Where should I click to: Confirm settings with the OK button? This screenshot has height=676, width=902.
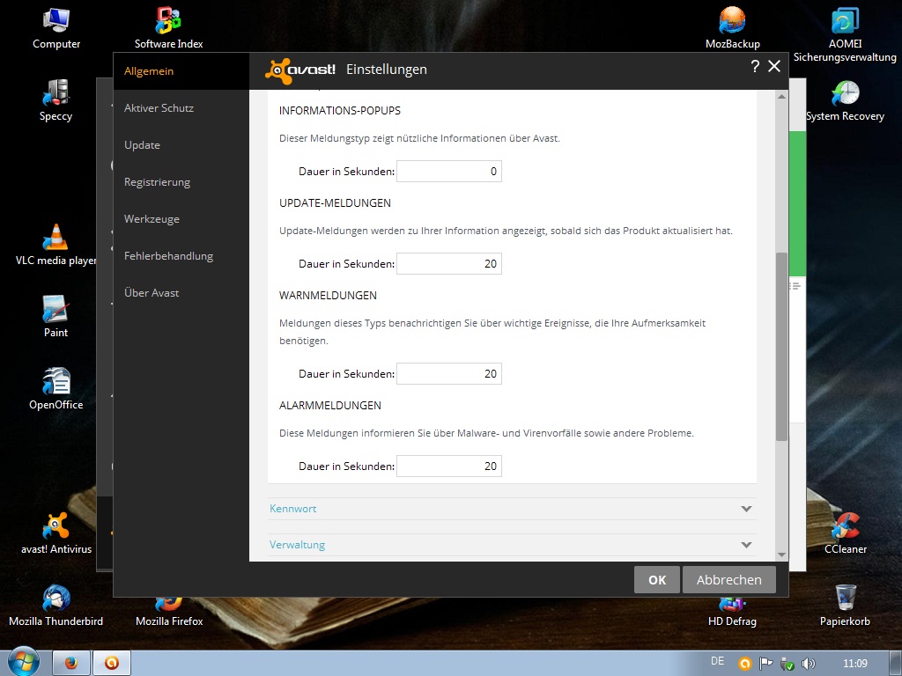tap(657, 580)
